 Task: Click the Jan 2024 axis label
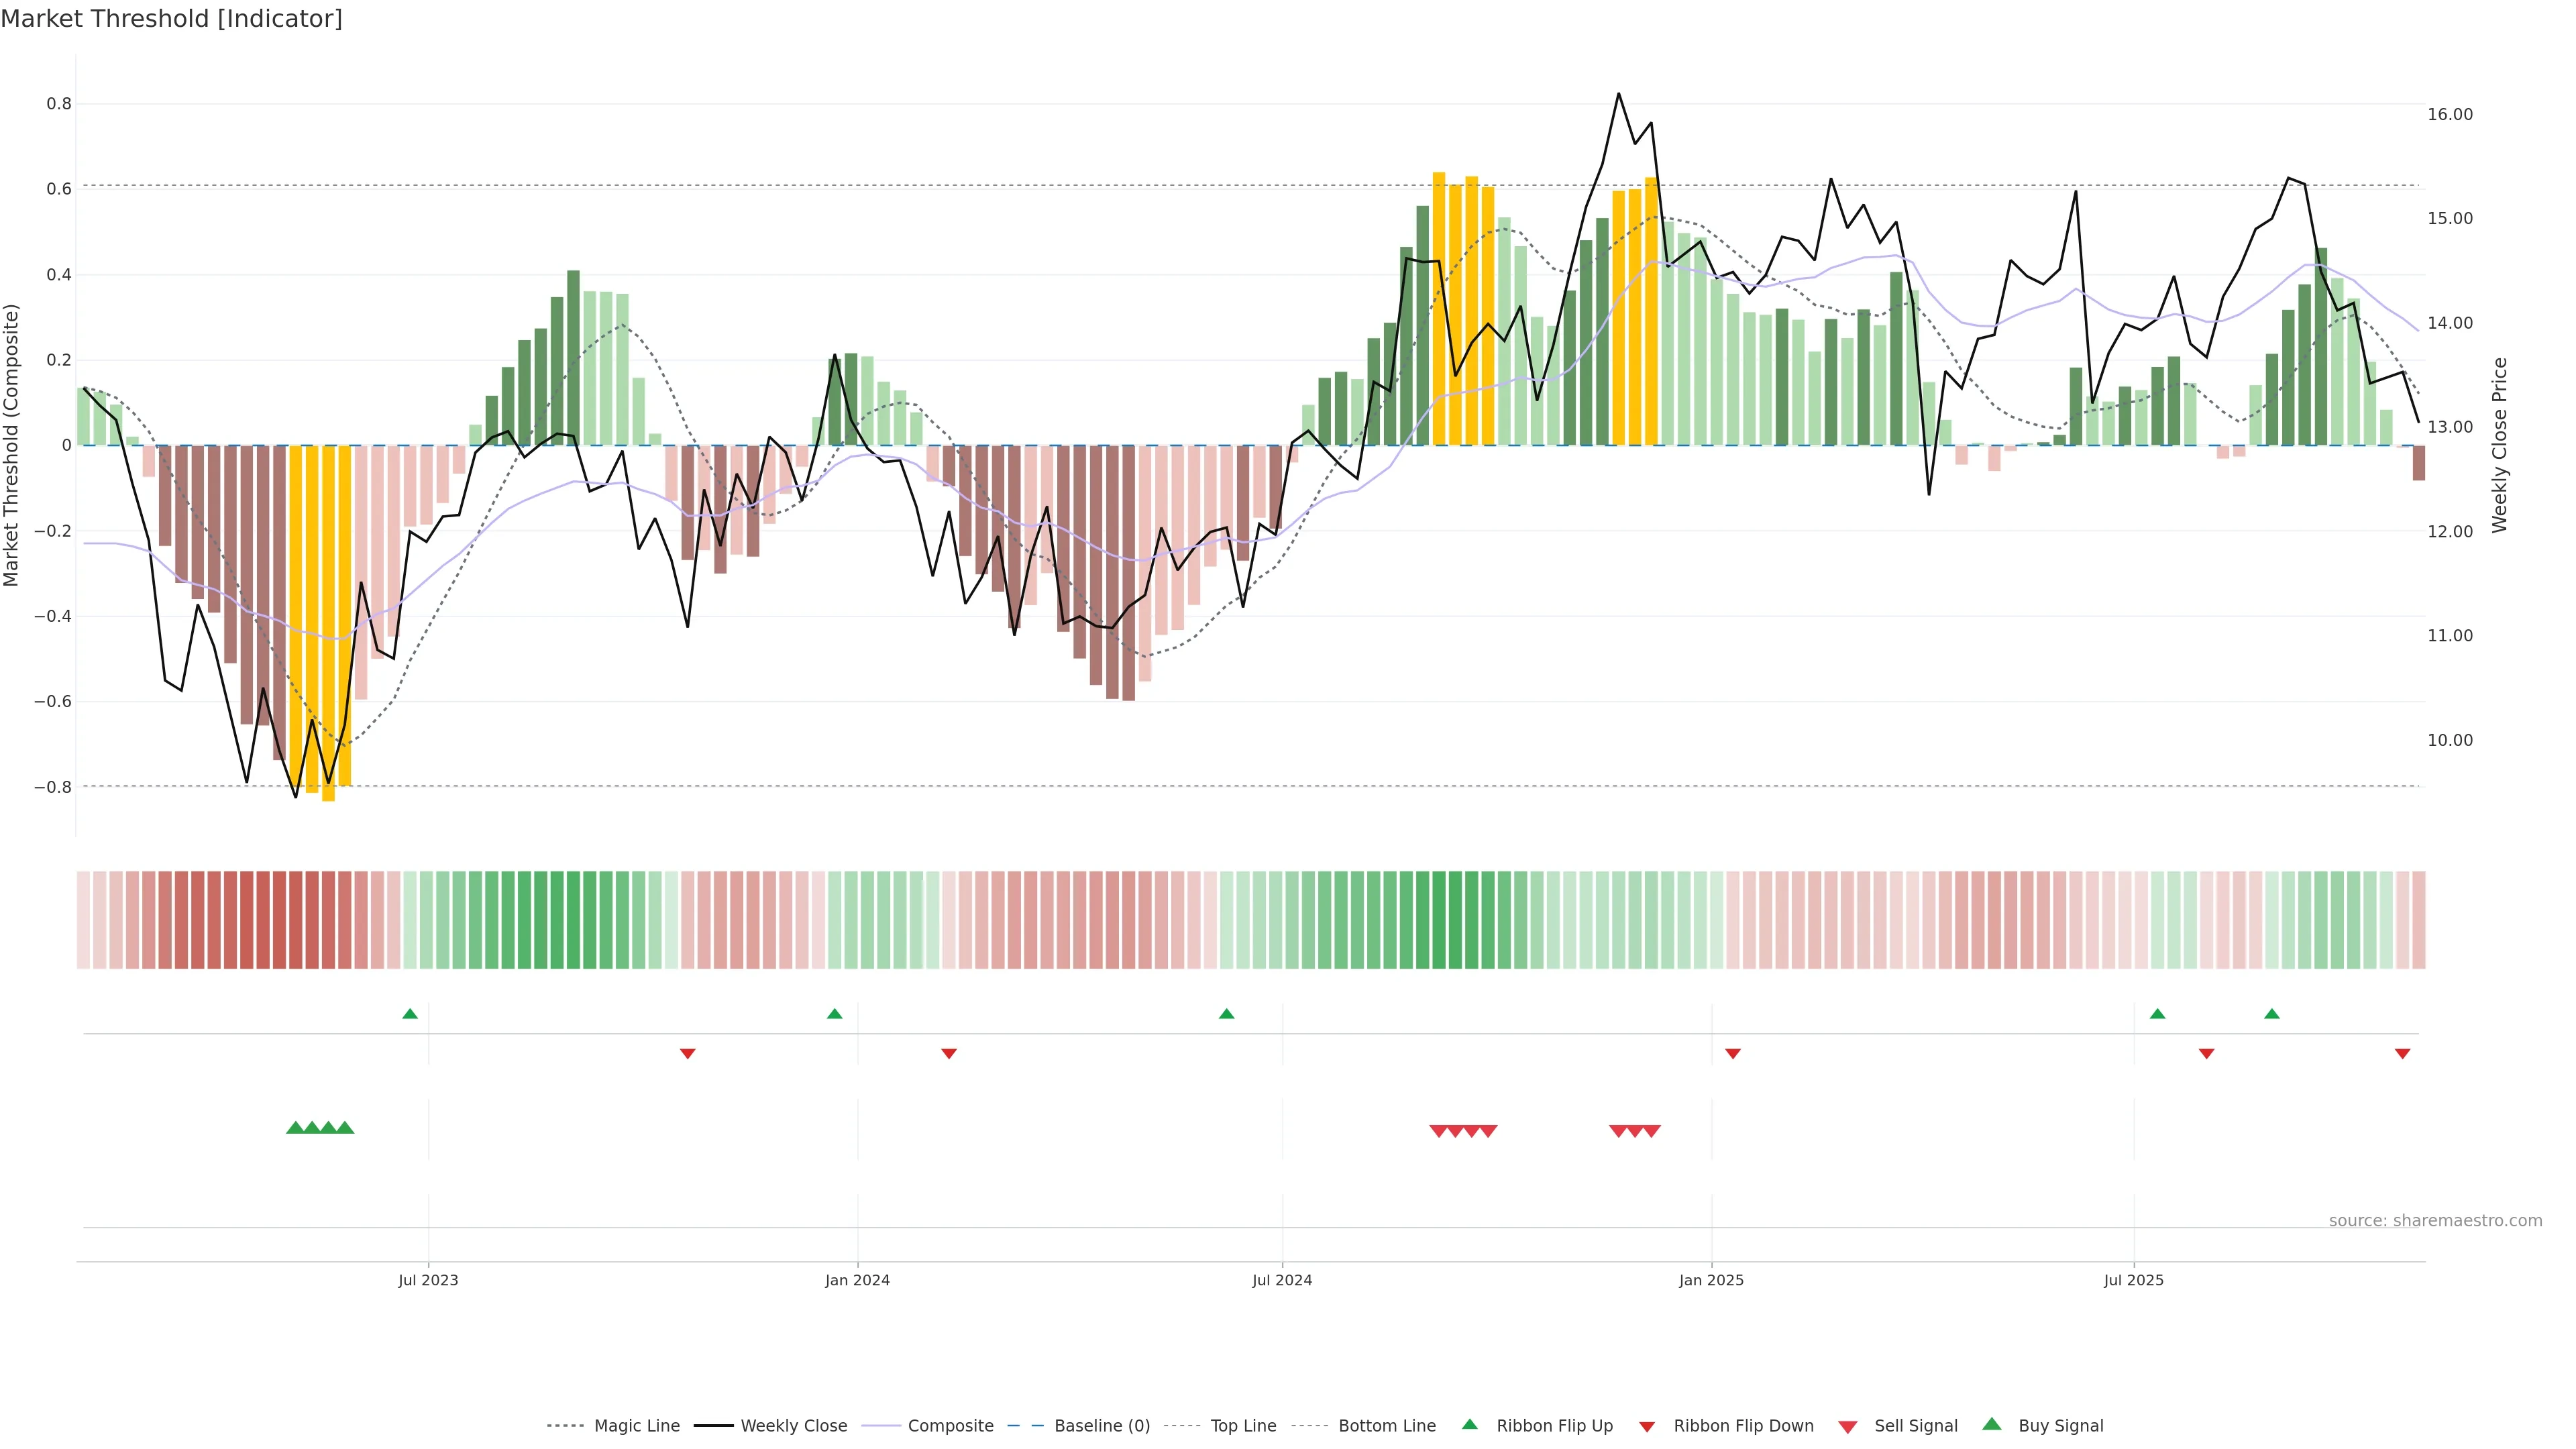857,1280
